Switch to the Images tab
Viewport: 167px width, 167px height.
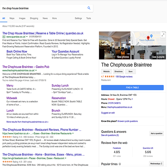tap(22, 18)
